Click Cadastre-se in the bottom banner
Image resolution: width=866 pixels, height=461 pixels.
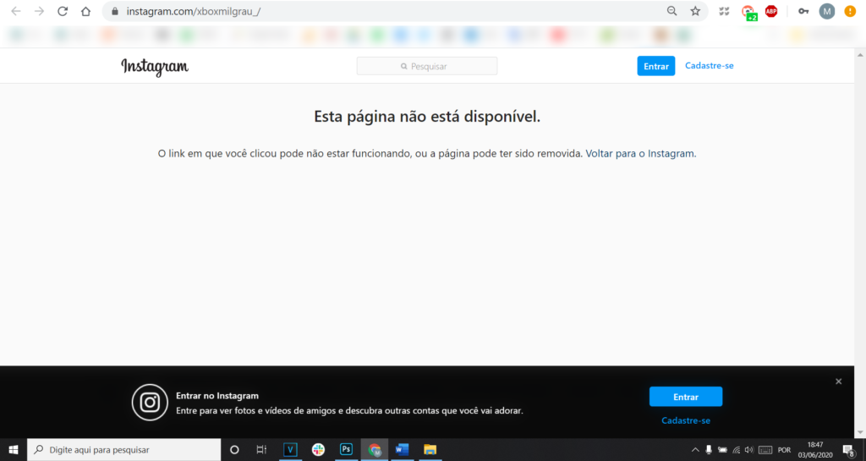point(685,420)
